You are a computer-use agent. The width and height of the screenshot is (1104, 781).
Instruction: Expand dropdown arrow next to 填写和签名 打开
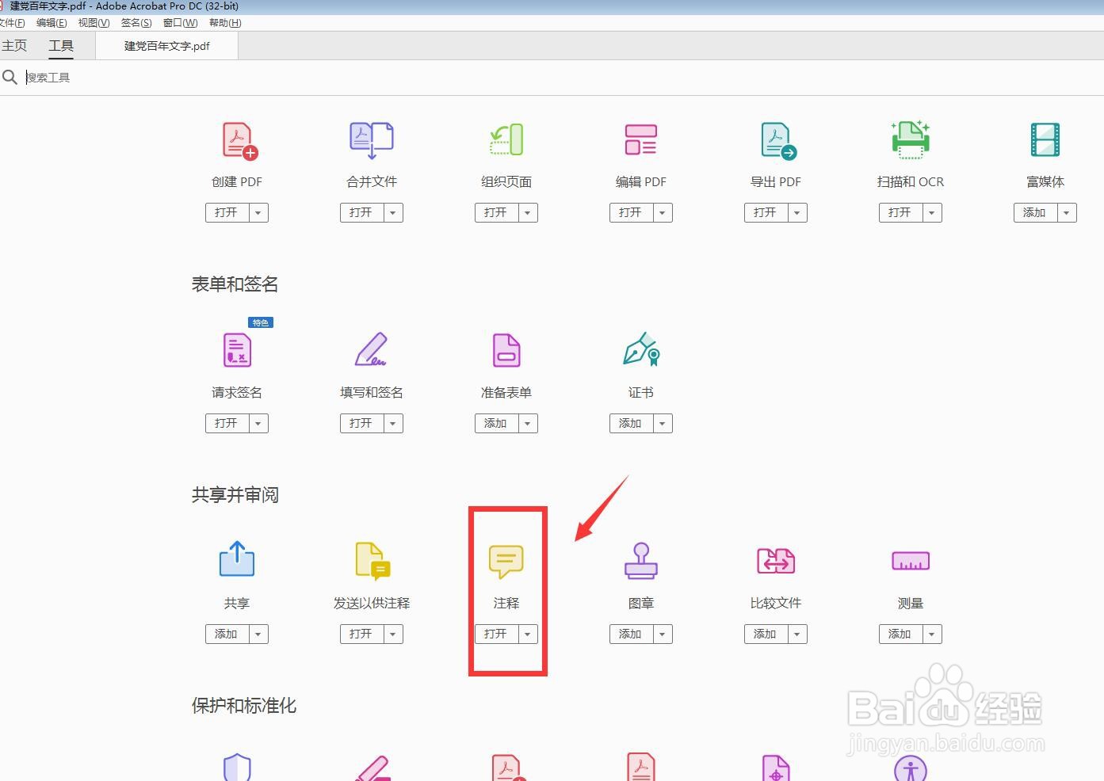pyautogui.click(x=393, y=424)
